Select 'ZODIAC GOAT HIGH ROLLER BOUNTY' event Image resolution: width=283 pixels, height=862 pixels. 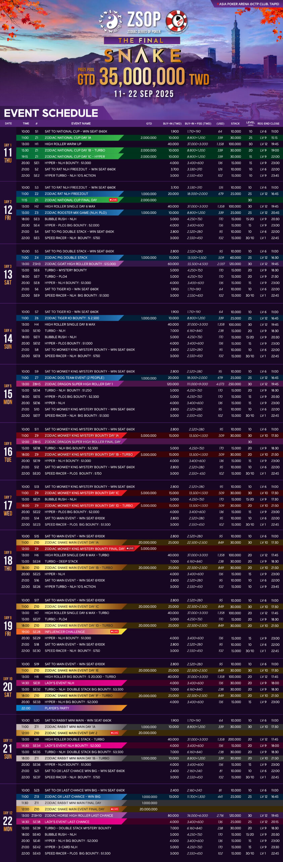tap(80, 264)
